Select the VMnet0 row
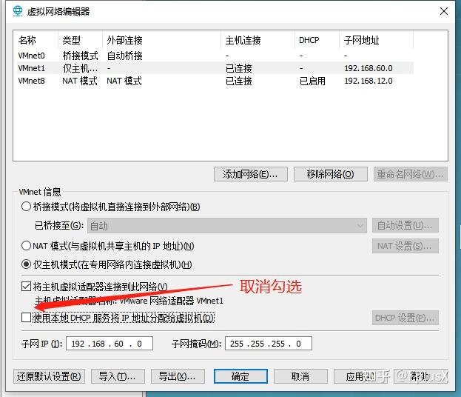This screenshot has height=397, width=461. click(215, 56)
